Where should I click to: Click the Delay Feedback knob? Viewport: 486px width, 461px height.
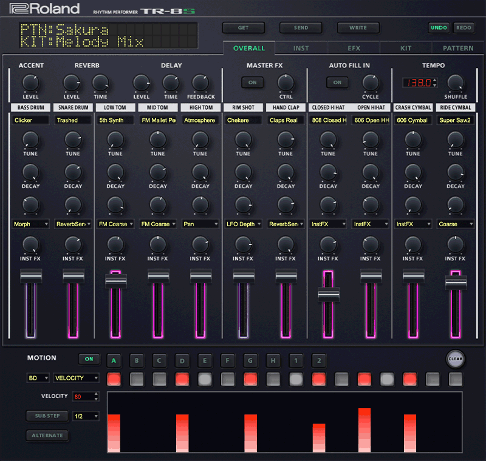200,82
